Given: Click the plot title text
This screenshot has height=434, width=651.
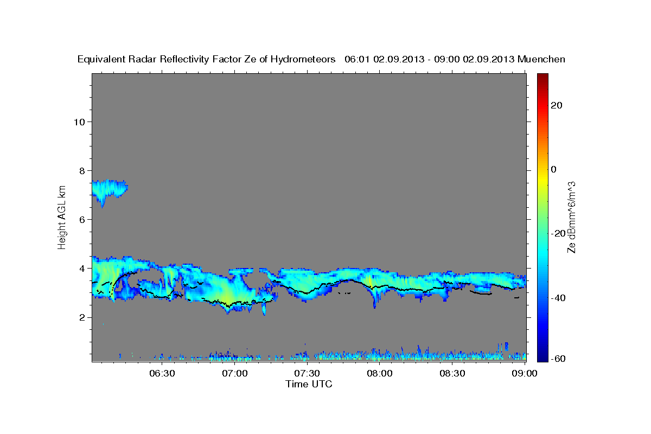Looking at the screenshot, I should 321,60.
